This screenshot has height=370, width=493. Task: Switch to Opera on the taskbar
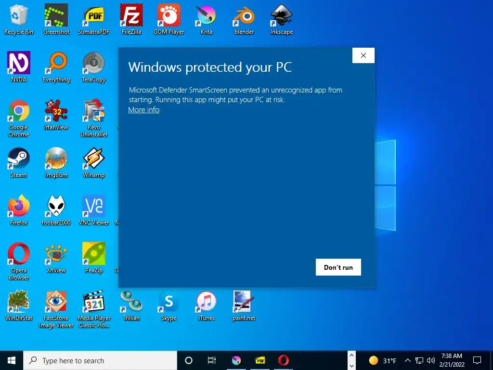[284, 360]
